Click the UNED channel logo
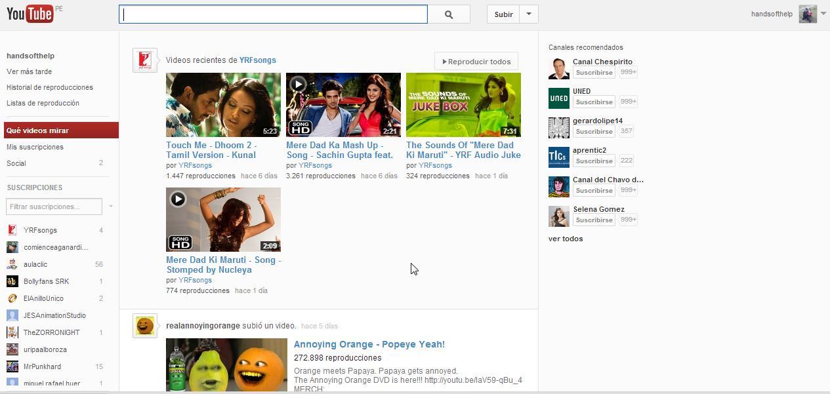The image size is (830, 394). 559,98
